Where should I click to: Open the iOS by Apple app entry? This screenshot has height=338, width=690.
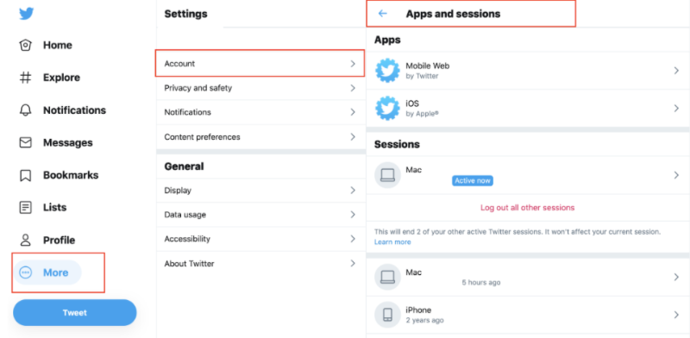pyautogui.click(x=528, y=109)
